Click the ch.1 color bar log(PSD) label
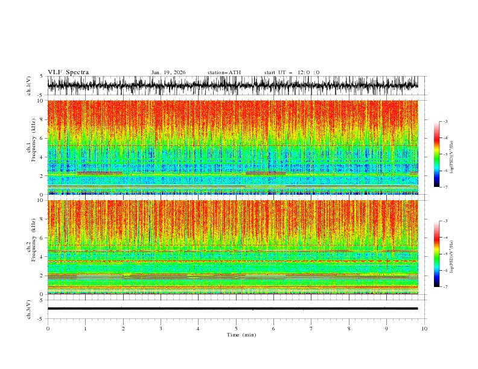The width and height of the screenshot is (478, 369). pos(452,157)
